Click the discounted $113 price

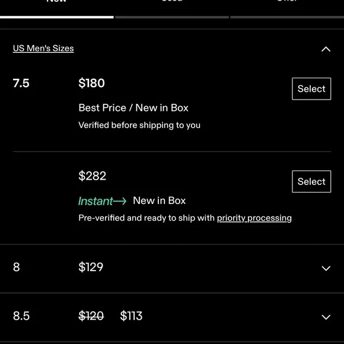pyautogui.click(x=131, y=316)
